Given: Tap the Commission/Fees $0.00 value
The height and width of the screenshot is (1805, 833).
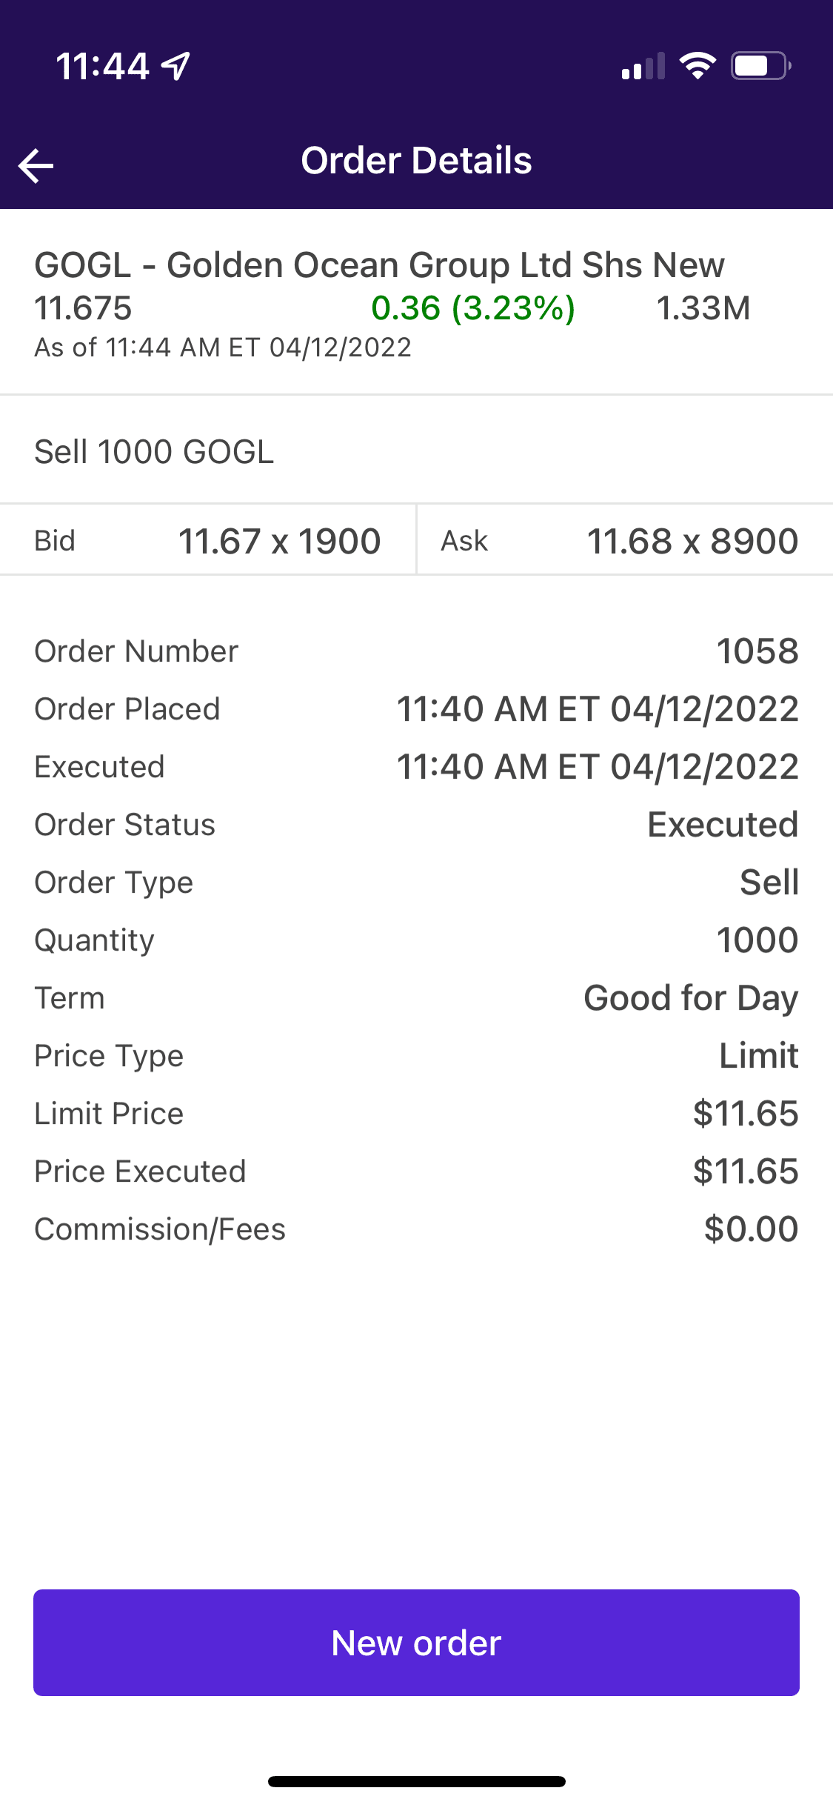Looking at the screenshot, I should click(x=750, y=1229).
